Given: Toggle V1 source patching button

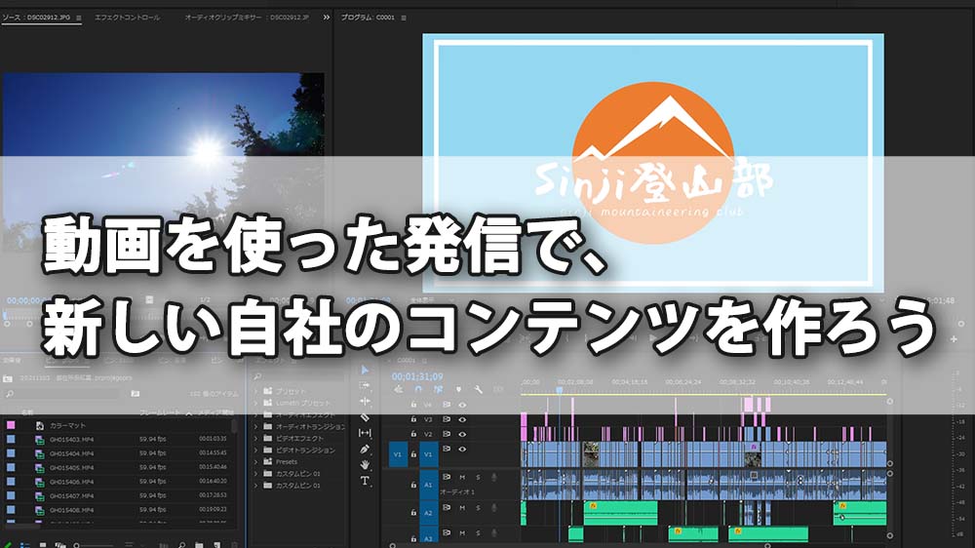Looking at the screenshot, I should click(x=398, y=454).
